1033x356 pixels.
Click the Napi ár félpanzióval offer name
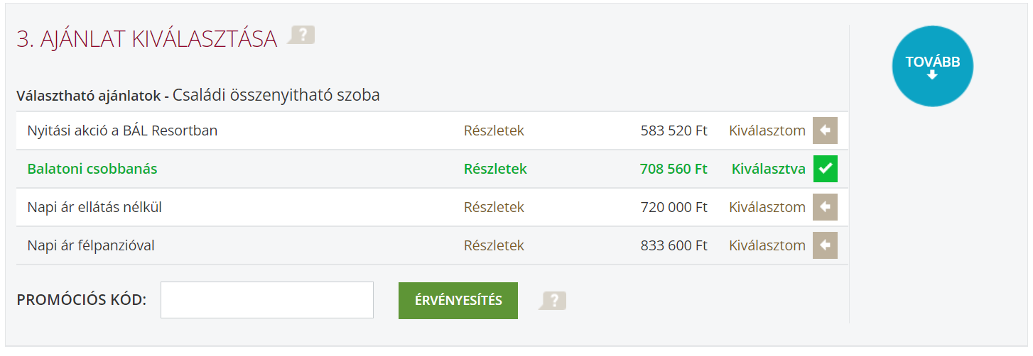click(x=91, y=245)
